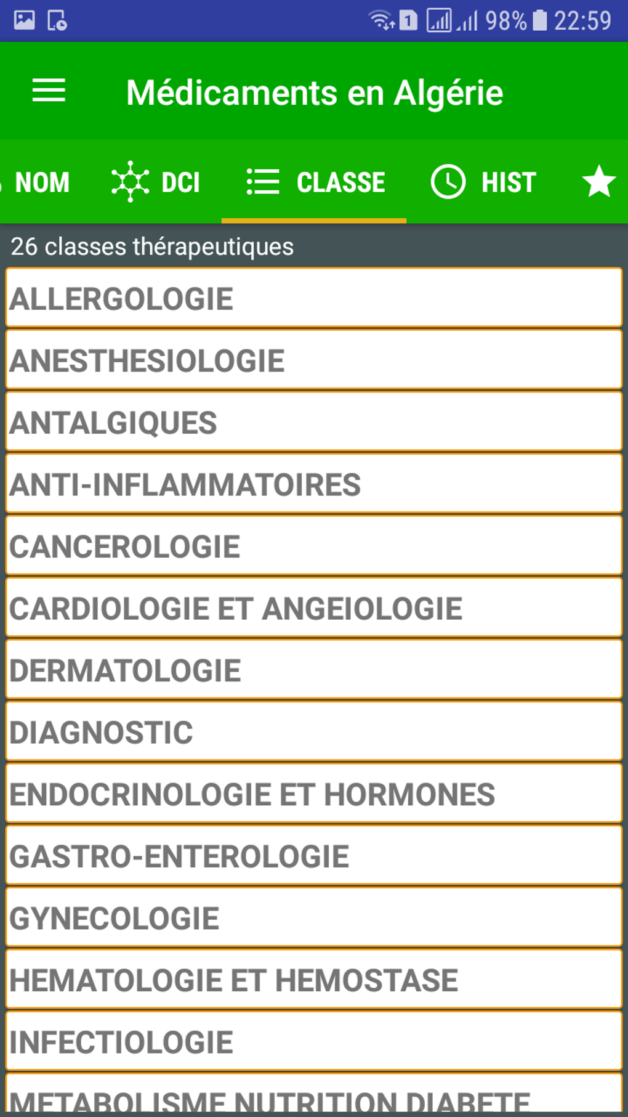Tap the history clock icon
Viewport: 628px width, 1117px height.
point(448,182)
